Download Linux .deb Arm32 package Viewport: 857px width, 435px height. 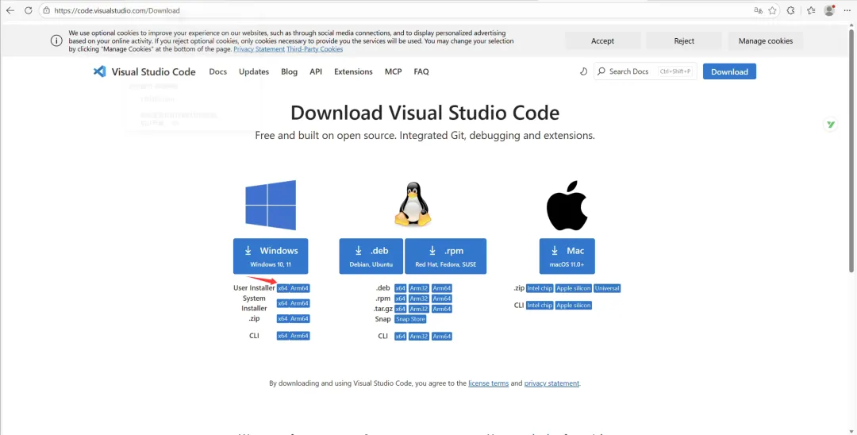click(x=419, y=288)
